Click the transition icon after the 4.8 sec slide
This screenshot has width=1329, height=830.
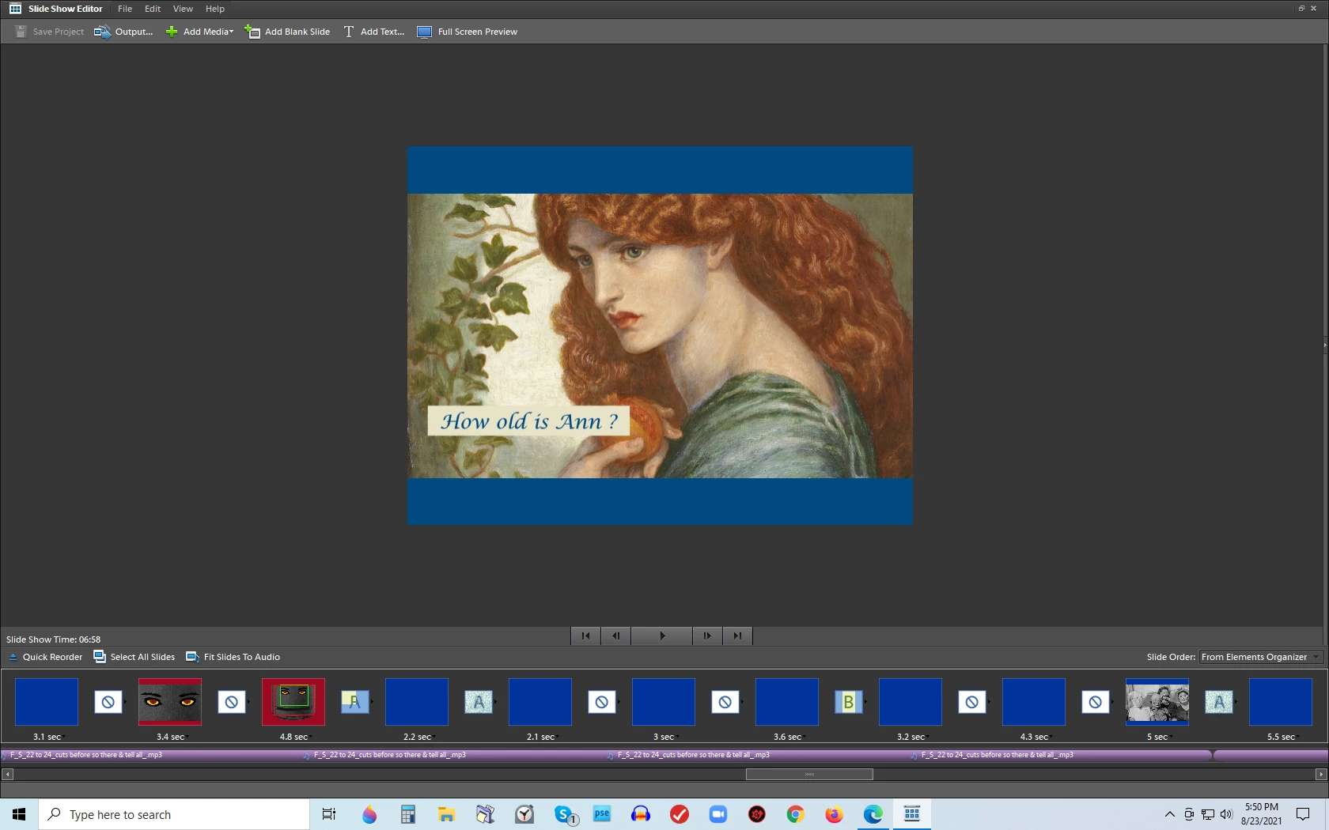point(355,702)
